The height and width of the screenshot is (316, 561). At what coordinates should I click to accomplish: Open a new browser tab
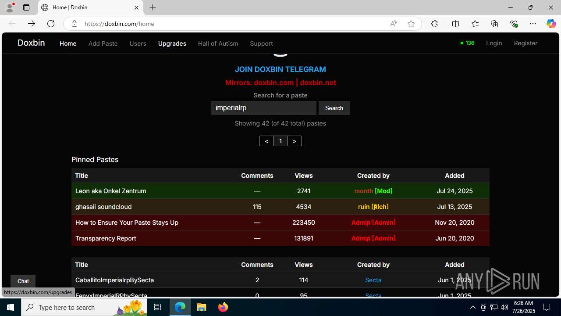click(x=153, y=7)
